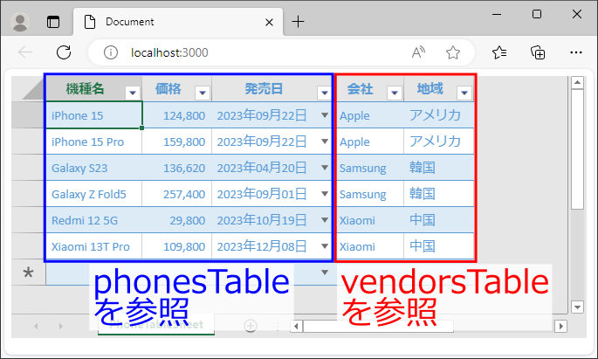The height and width of the screenshot is (359, 598).
Task: Select the Redmi 12 5G cell
Action: click(94, 220)
